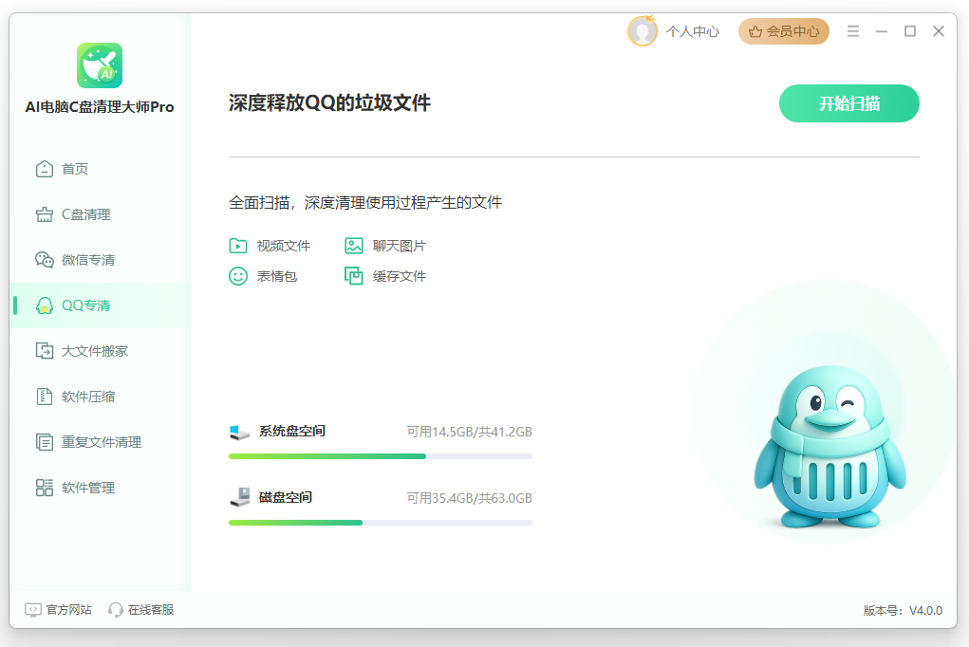Click the 开始扫描 button
The width and height of the screenshot is (969, 647).
pos(848,103)
